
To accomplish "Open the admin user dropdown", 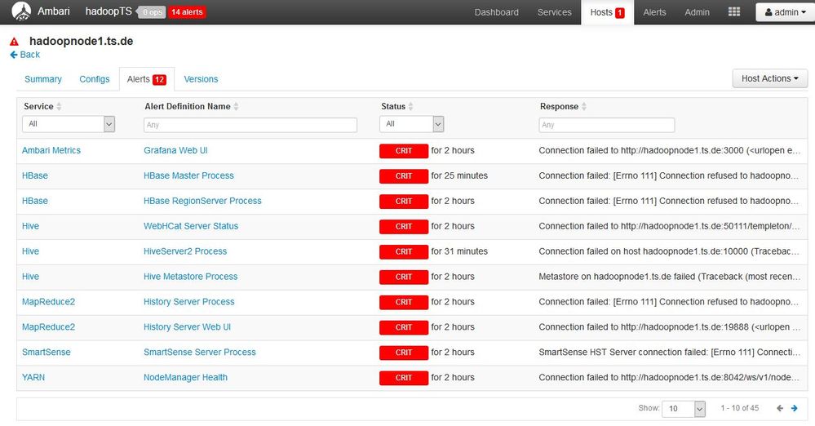I will point(785,12).
